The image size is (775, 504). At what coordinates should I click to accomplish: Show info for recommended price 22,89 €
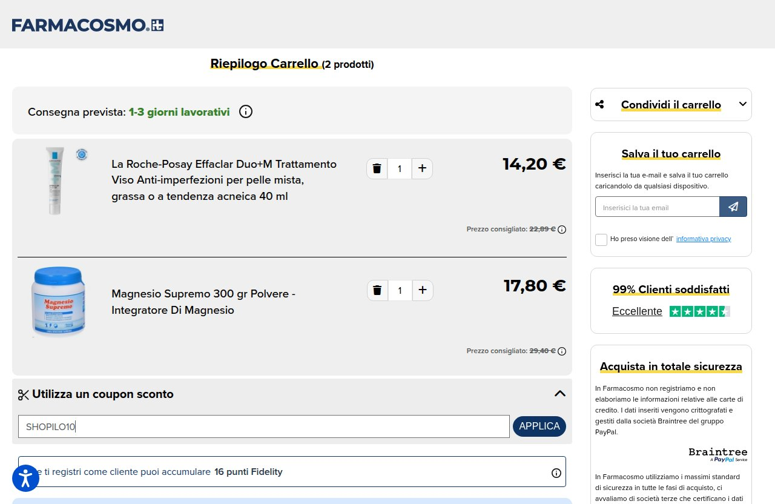[x=562, y=230]
